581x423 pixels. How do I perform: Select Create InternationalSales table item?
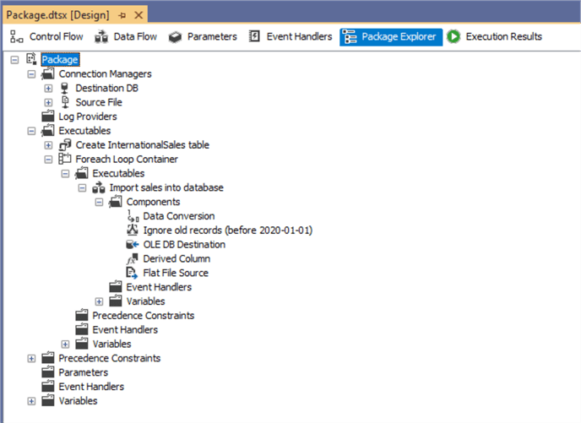pos(142,145)
